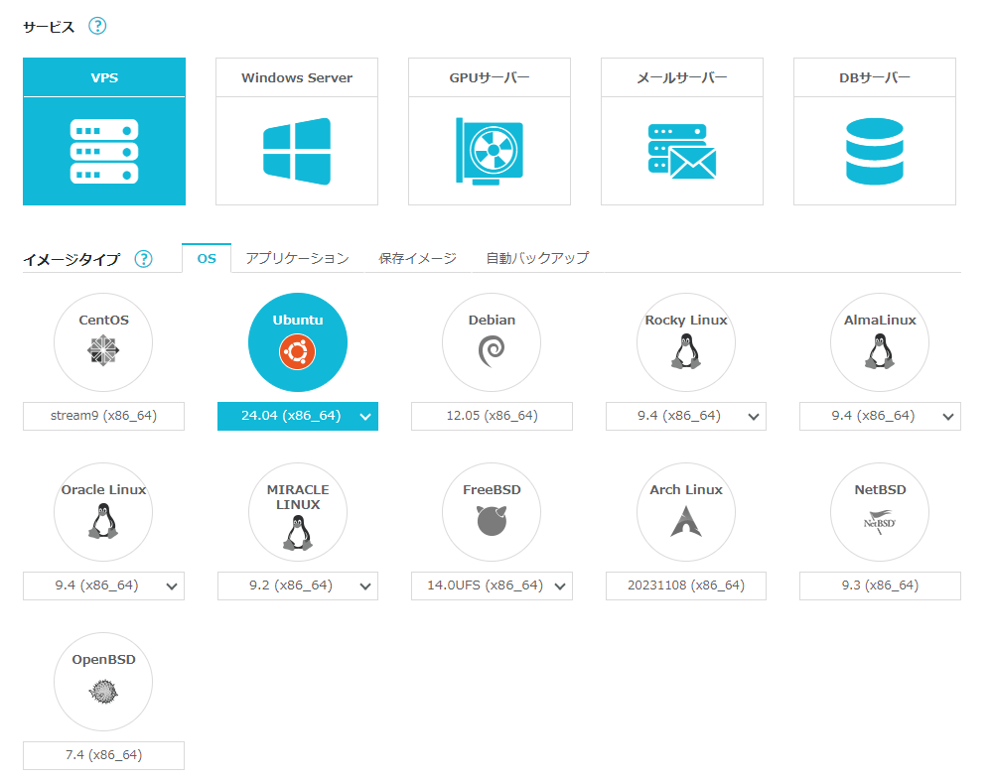Viewport: 992px width, 780px height.
Task: Open the AlmaLinux 9.4 version dropdown
Action: (880, 416)
